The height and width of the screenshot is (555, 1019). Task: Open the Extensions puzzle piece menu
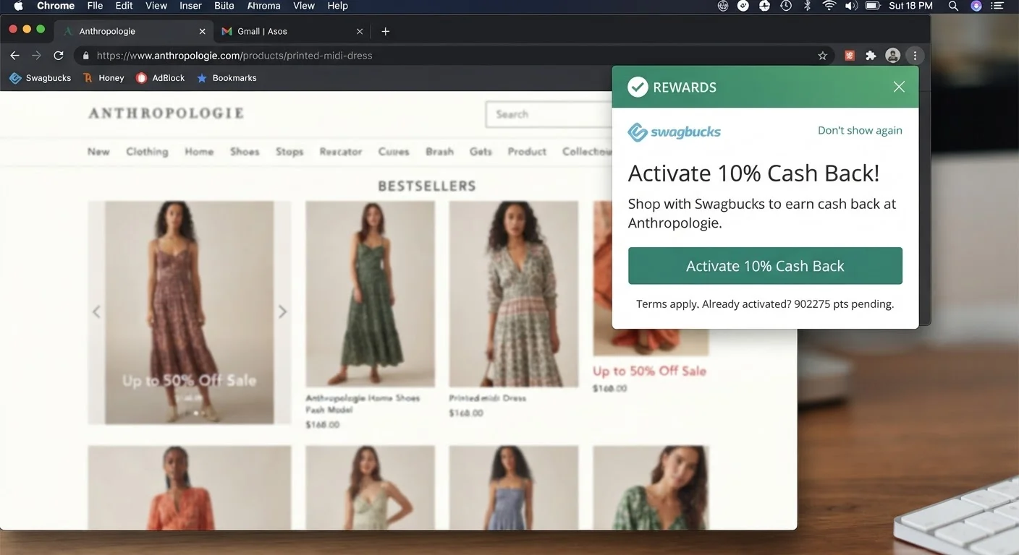(871, 56)
